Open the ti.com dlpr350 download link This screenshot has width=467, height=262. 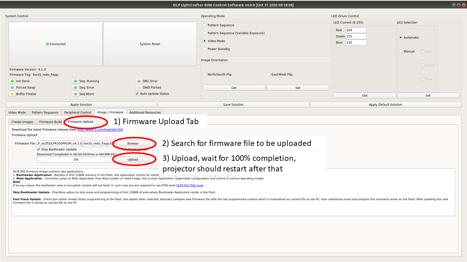100,130
